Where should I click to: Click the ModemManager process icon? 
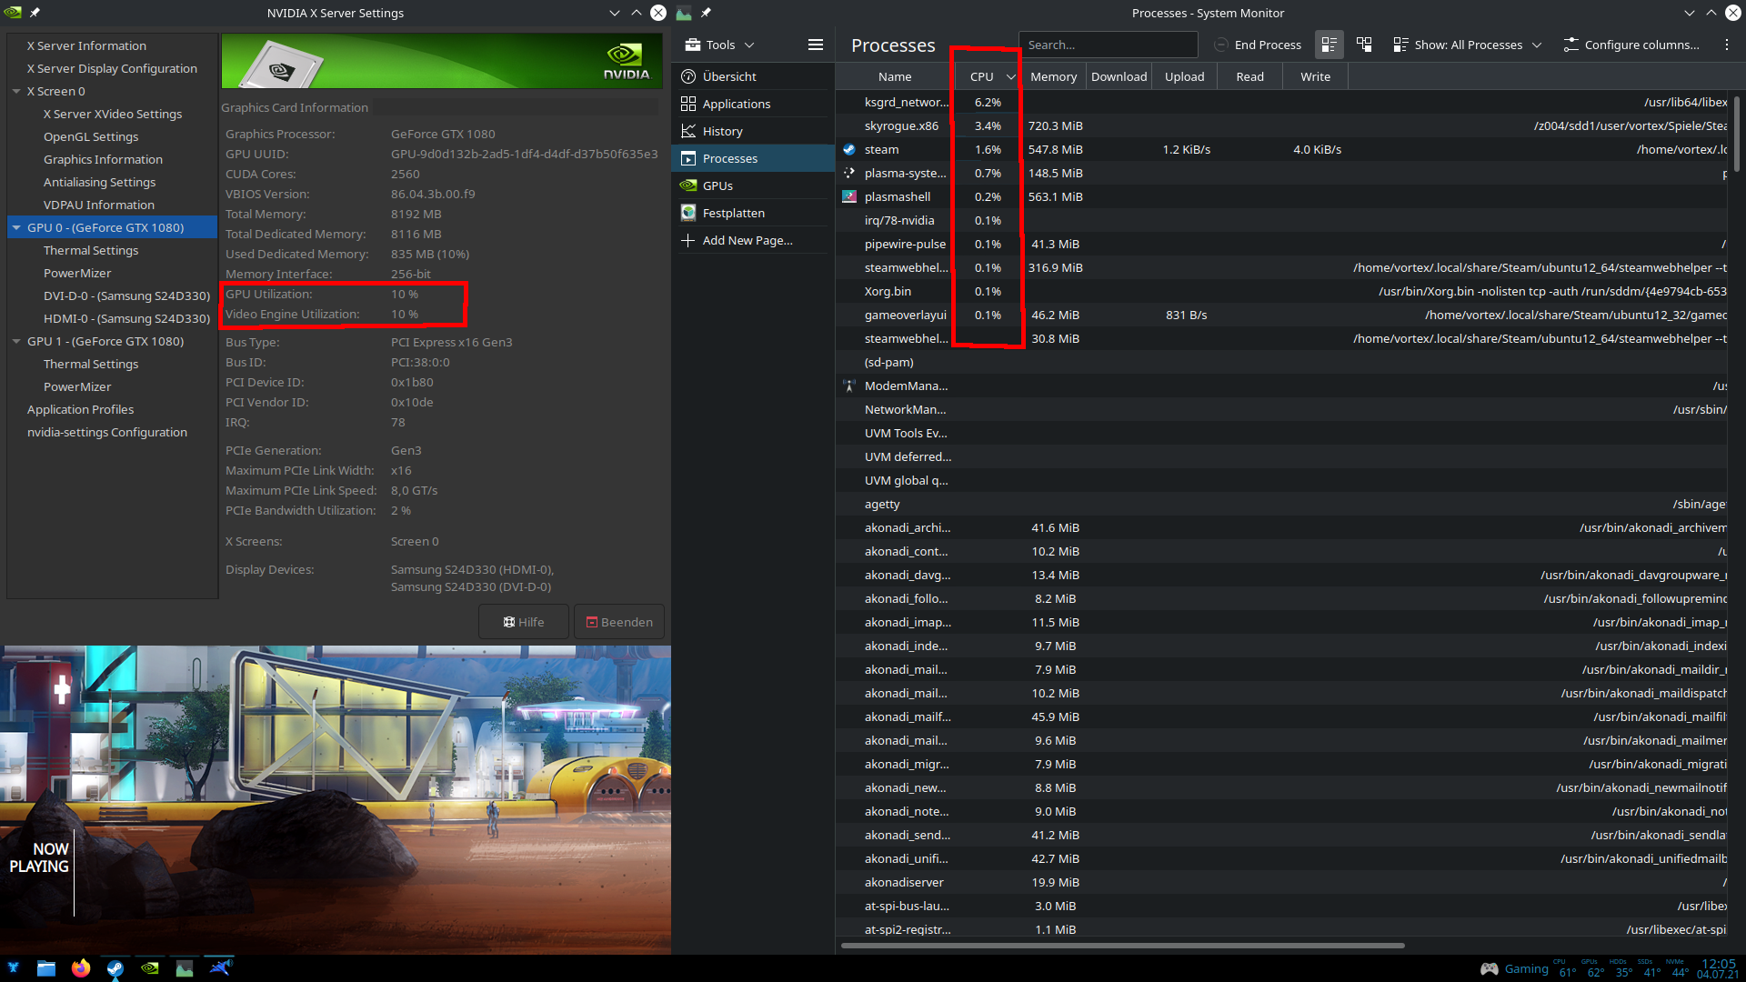[x=849, y=386]
